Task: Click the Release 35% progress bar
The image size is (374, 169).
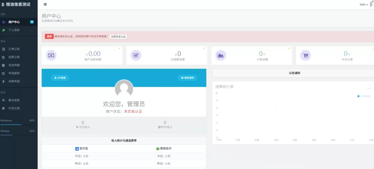Action: (18, 135)
